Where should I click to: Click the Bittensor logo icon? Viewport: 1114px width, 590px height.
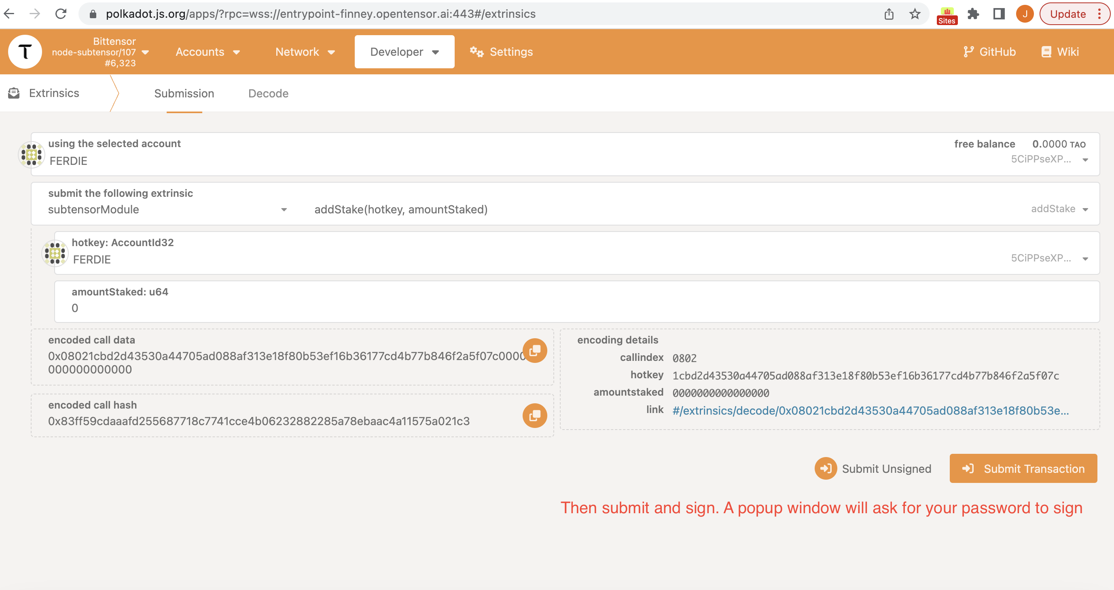point(25,52)
